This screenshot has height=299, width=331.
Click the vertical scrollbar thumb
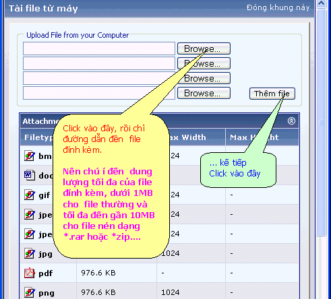pos(322,123)
